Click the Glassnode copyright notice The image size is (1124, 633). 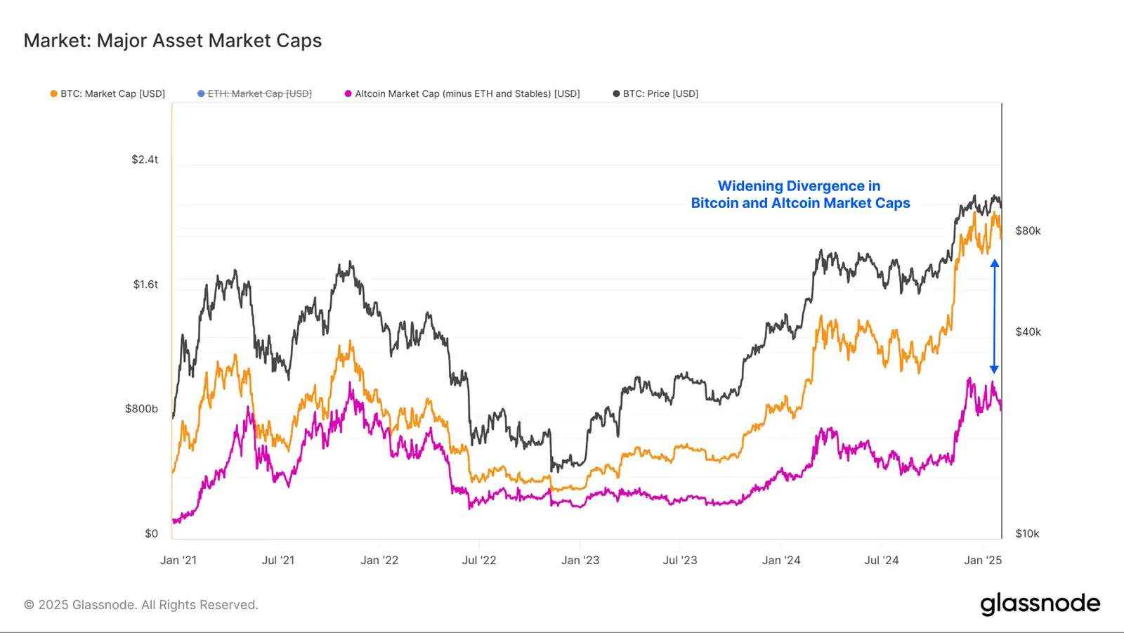point(141,605)
